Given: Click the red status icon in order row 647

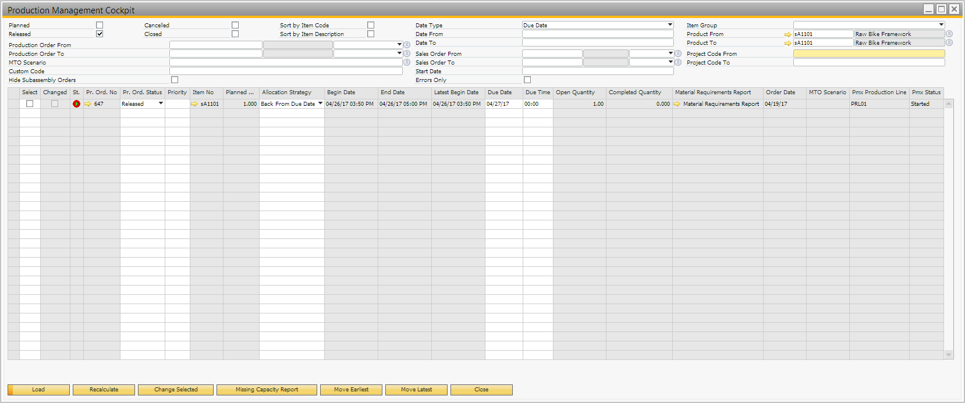Looking at the screenshot, I should click(x=76, y=104).
